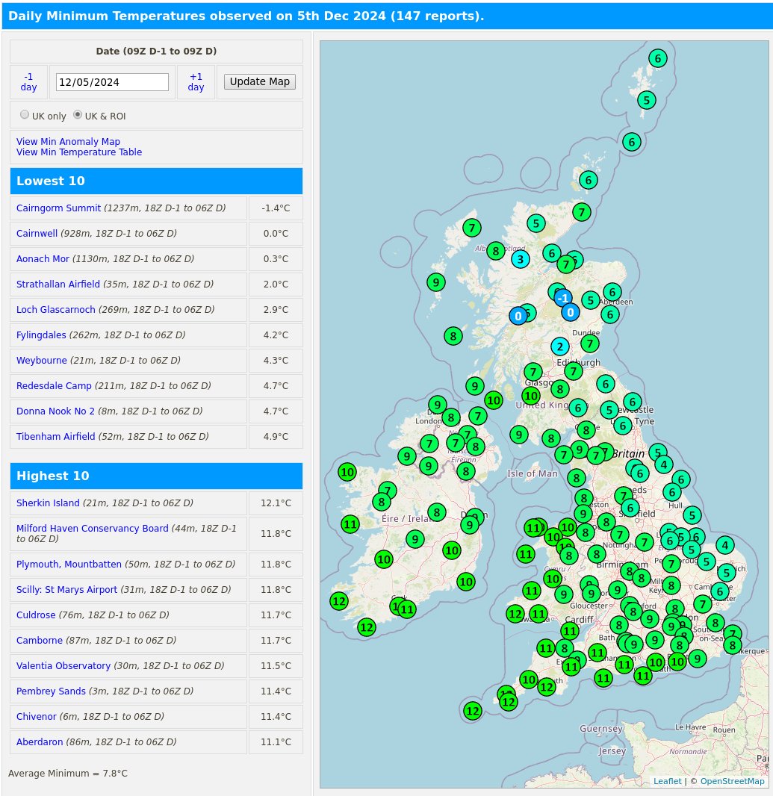Open the Loch Glascarnoch station link

point(56,310)
